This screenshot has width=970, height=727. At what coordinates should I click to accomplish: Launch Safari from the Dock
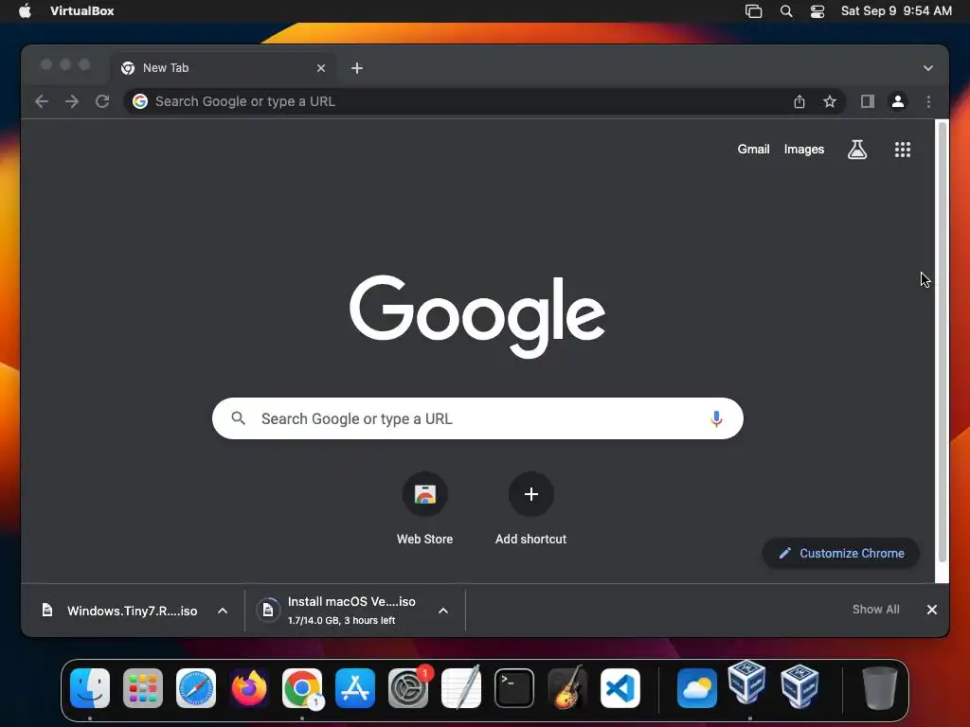pyautogui.click(x=196, y=688)
